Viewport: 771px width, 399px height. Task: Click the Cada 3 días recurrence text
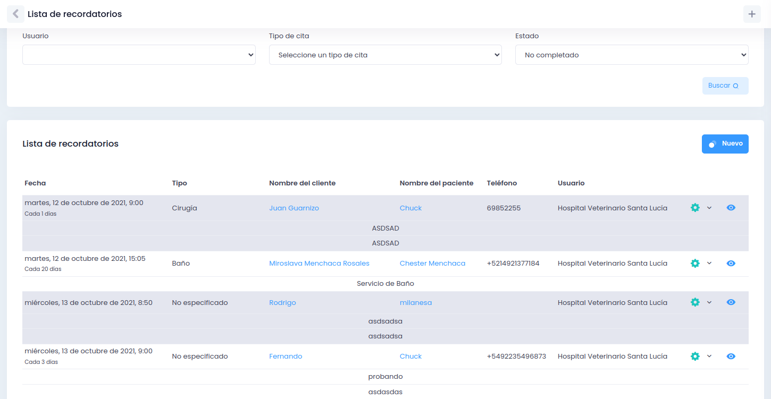[41, 362]
